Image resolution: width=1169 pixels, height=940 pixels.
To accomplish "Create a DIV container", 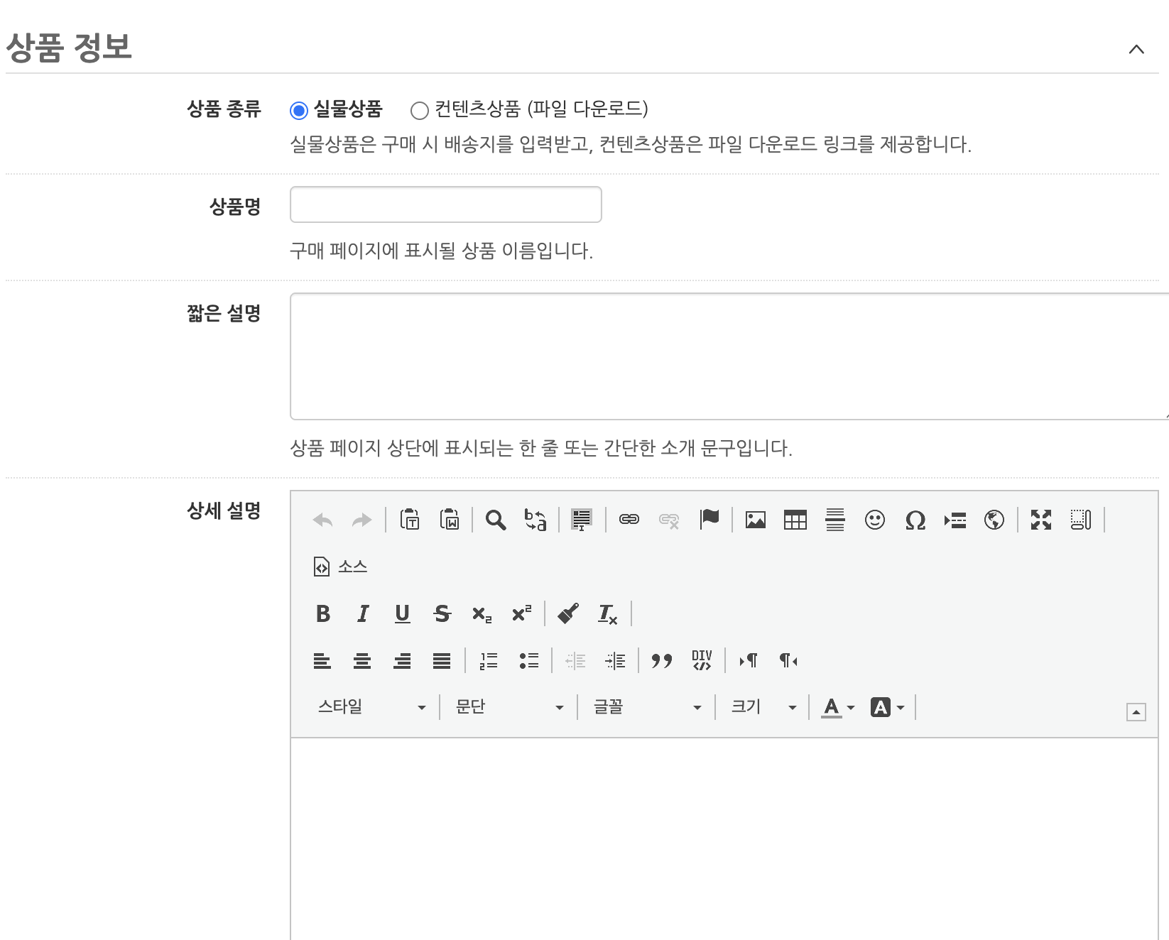I will pos(702,660).
